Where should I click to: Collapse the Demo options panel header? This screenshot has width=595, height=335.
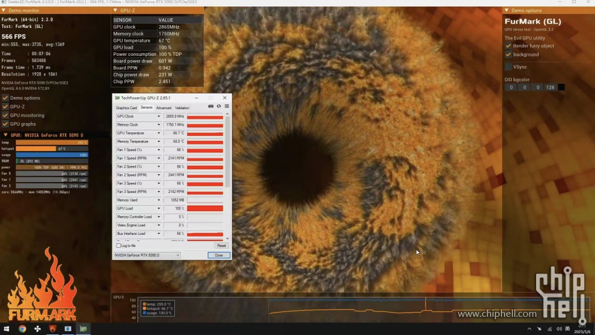pyautogui.click(x=506, y=10)
